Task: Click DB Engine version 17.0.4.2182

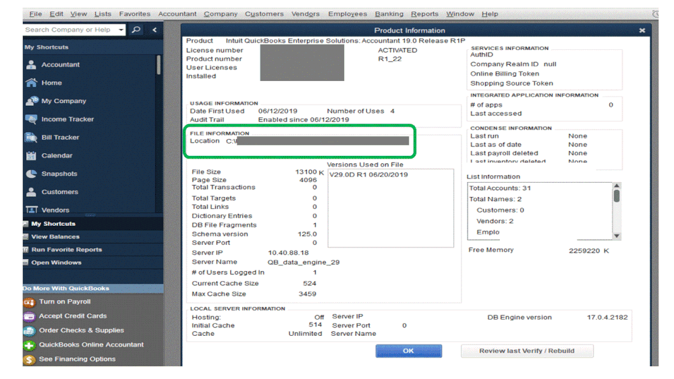Action: [607, 317]
